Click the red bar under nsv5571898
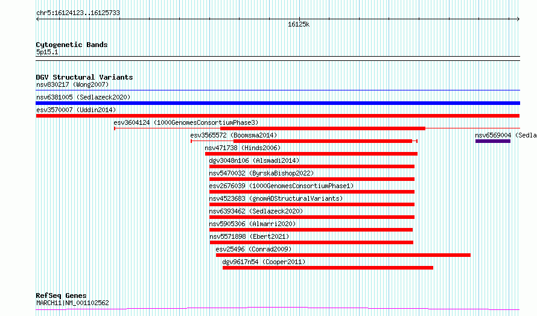537x316 pixels. (x=311, y=242)
